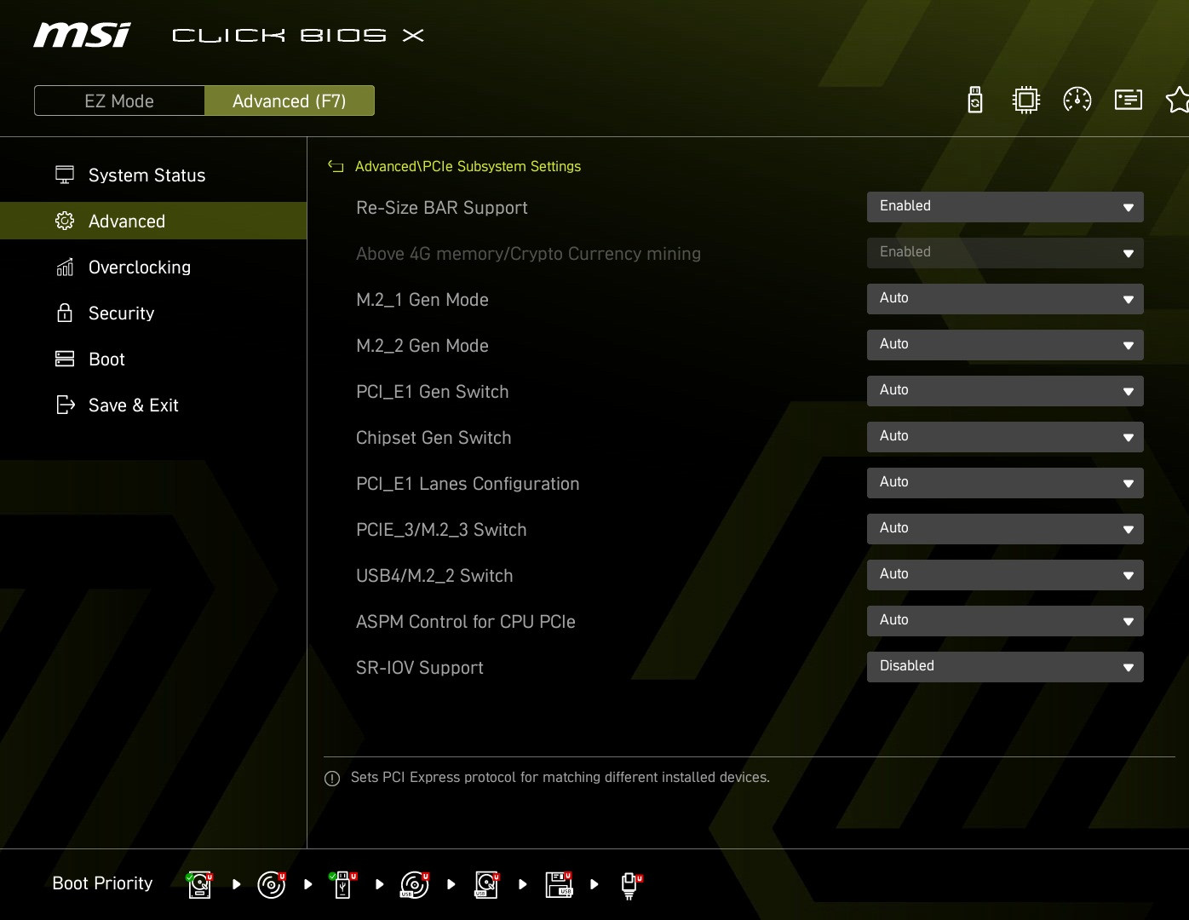Click the Re-Size BAR Support label
The image size is (1189, 920).
(x=442, y=208)
